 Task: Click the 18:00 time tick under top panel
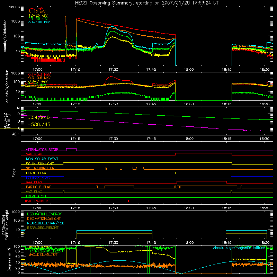[189, 70]
